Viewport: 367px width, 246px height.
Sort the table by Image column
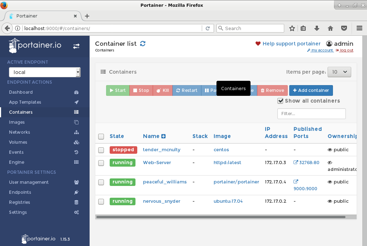[222, 136]
